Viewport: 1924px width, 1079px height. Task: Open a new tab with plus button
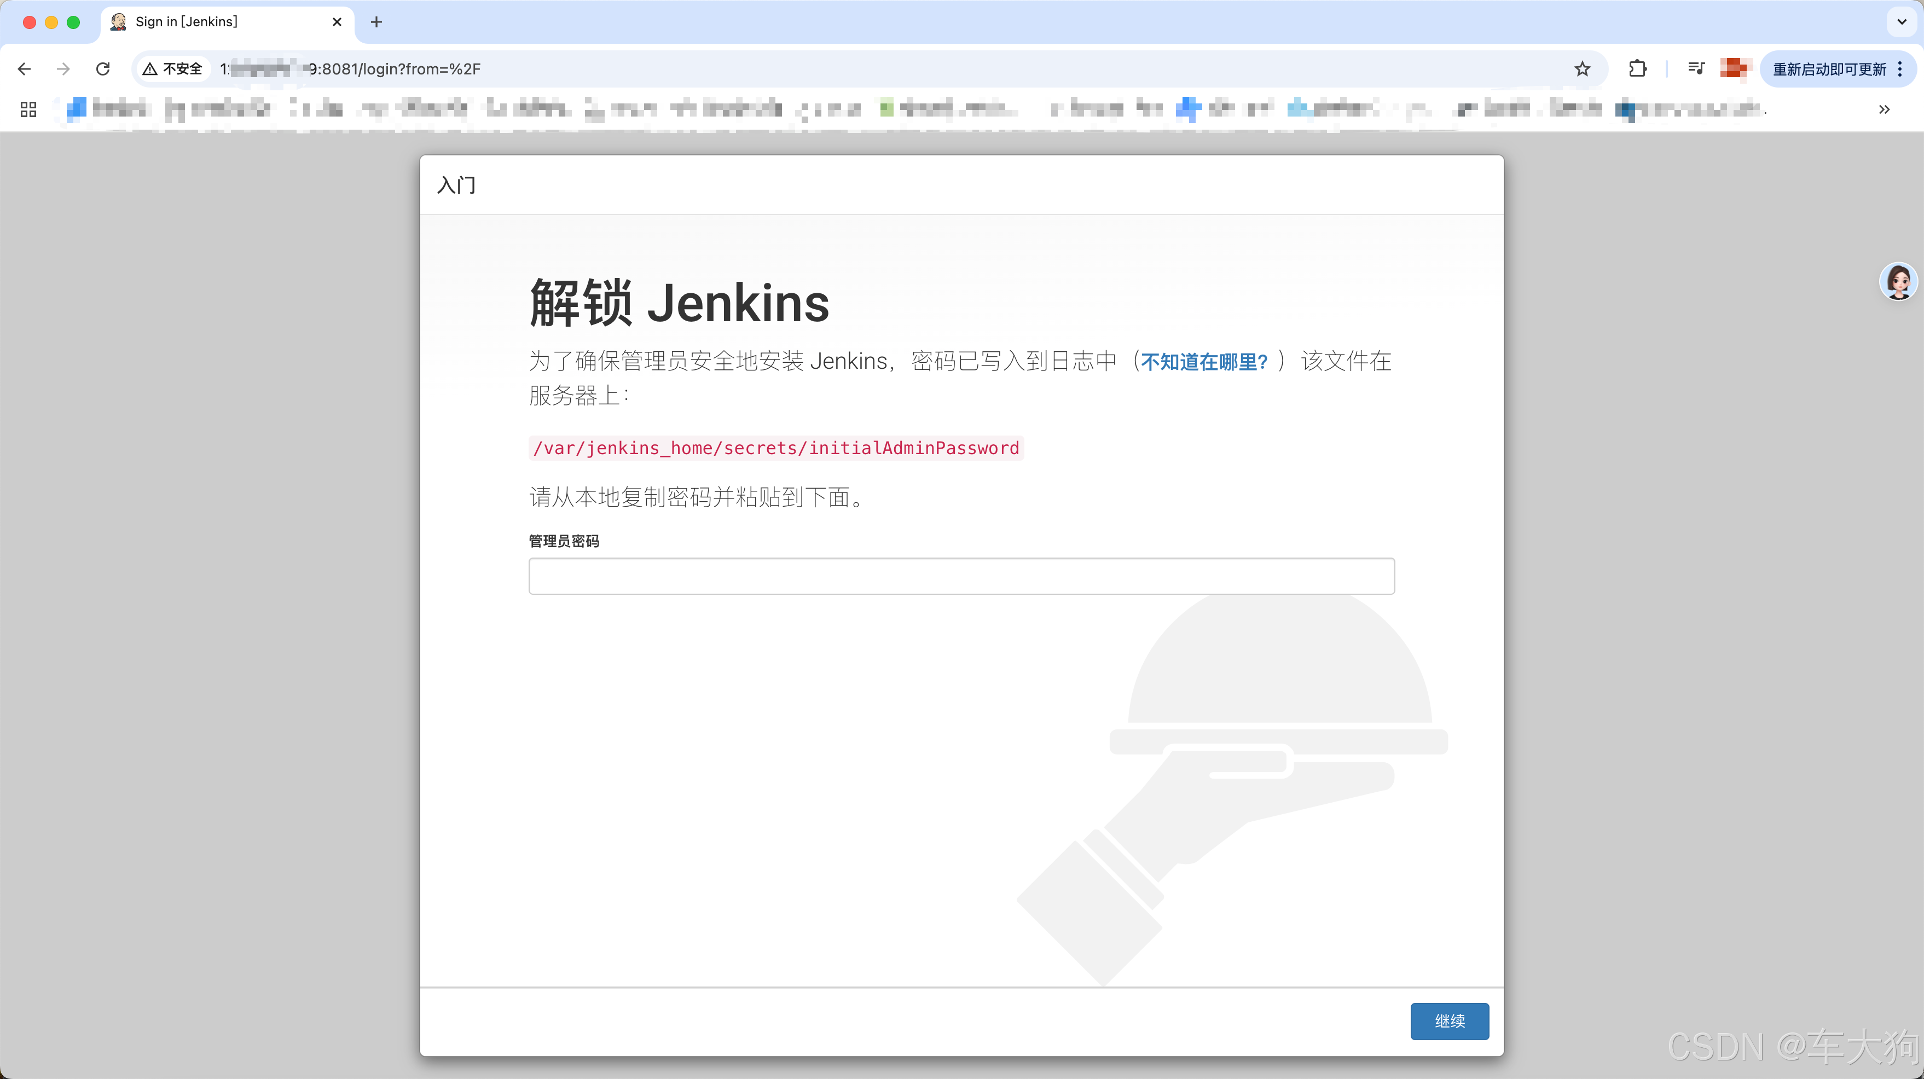coord(376,22)
